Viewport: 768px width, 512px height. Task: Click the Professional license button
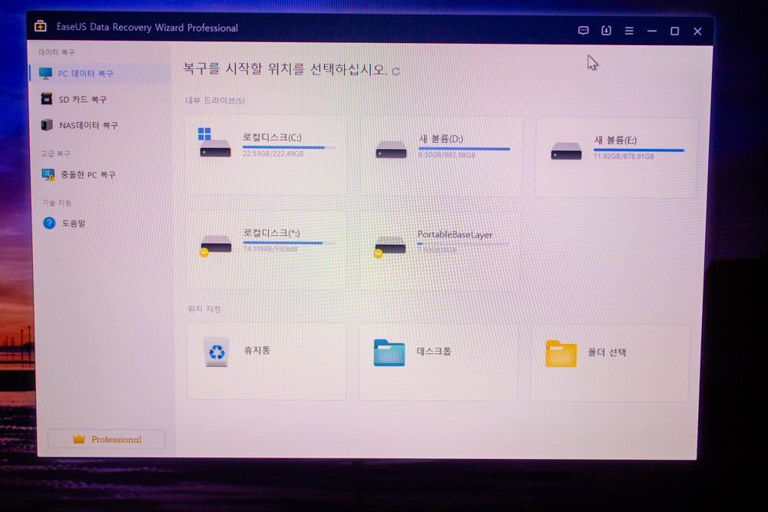pos(106,439)
